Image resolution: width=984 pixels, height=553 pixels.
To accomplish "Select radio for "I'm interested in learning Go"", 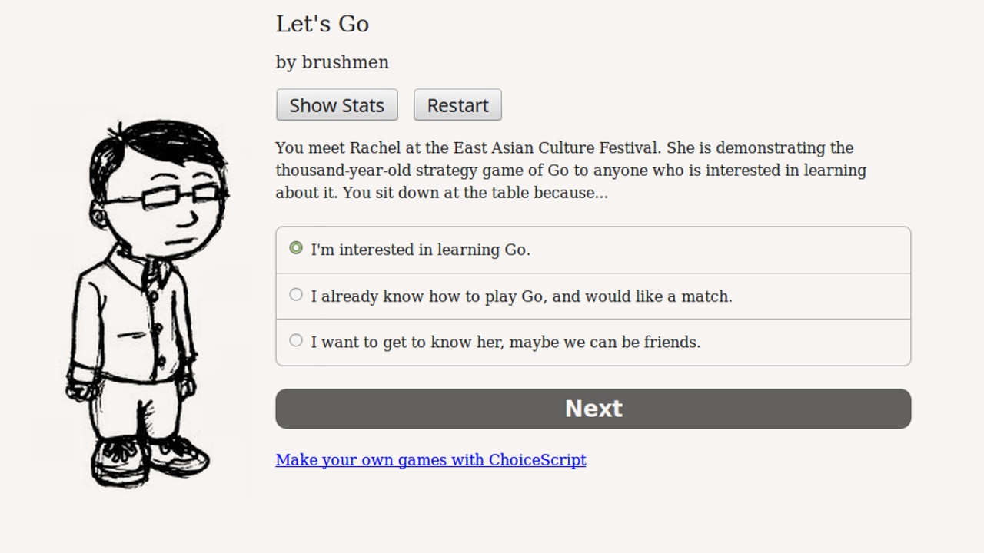I will tap(296, 248).
